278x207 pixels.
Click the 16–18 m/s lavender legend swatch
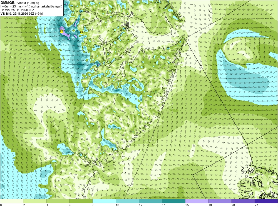[197, 201]
